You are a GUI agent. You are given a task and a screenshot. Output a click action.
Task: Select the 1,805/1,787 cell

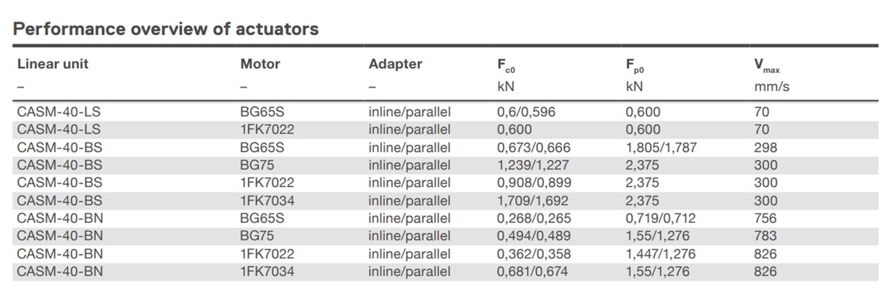(660, 147)
